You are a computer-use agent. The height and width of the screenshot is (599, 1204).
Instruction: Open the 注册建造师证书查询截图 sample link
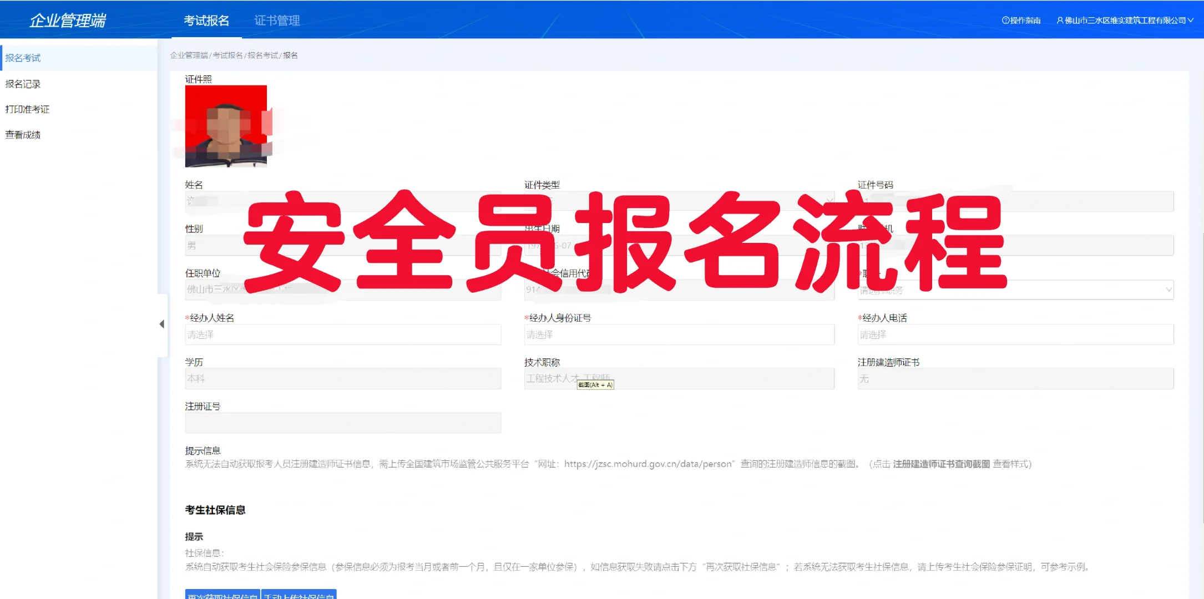click(x=941, y=464)
